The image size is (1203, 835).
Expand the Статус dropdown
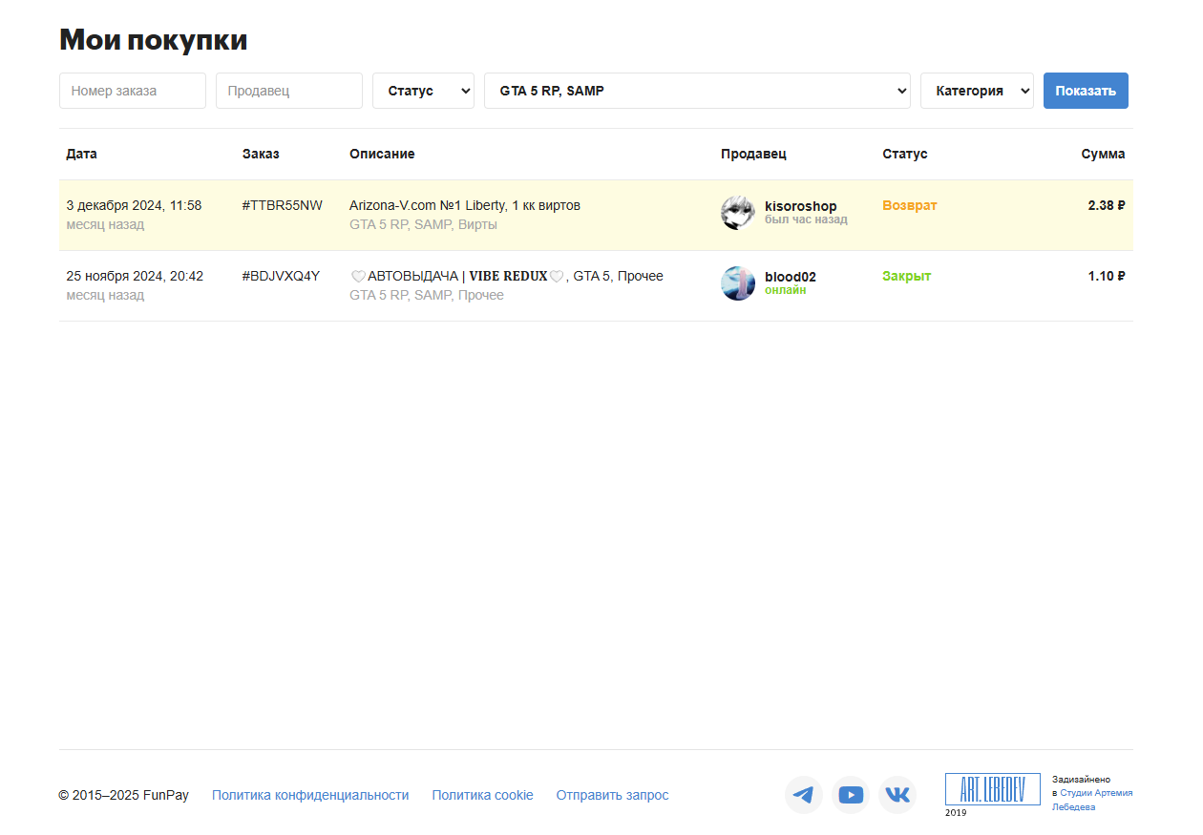[x=423, y=91]
